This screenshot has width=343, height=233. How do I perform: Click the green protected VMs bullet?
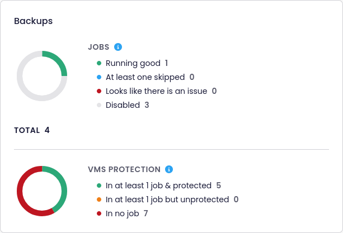(x=99, y=186)
